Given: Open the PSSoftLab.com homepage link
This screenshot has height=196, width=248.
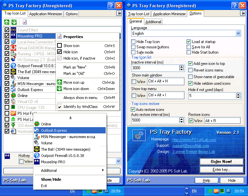Looking at the screenshot, I should pos(194,139).
